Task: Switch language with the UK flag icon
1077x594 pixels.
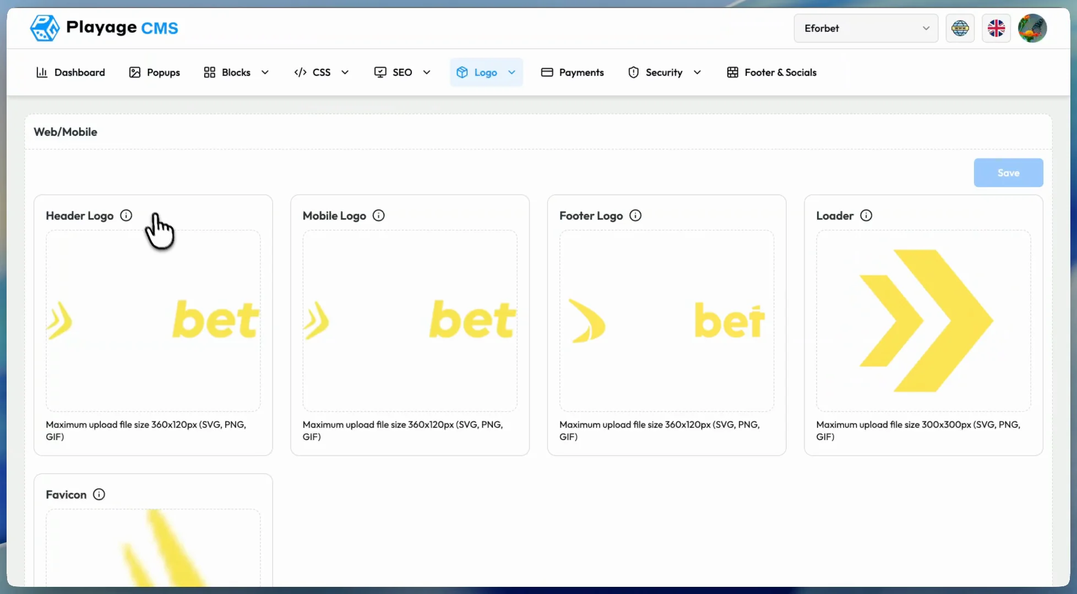Action: pyautogui.click(x=996, y=28)
